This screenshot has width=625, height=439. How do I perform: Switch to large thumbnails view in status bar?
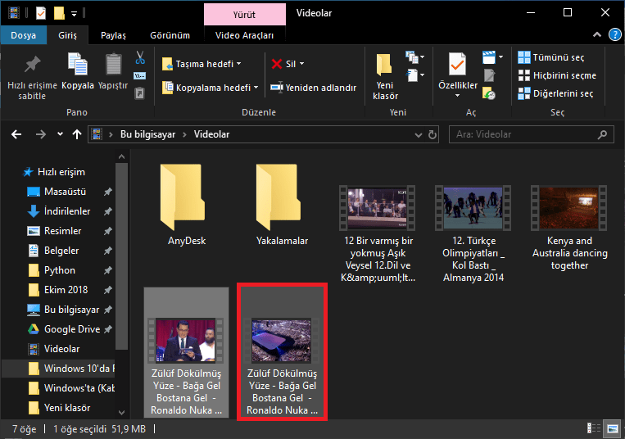coord(611,428)
